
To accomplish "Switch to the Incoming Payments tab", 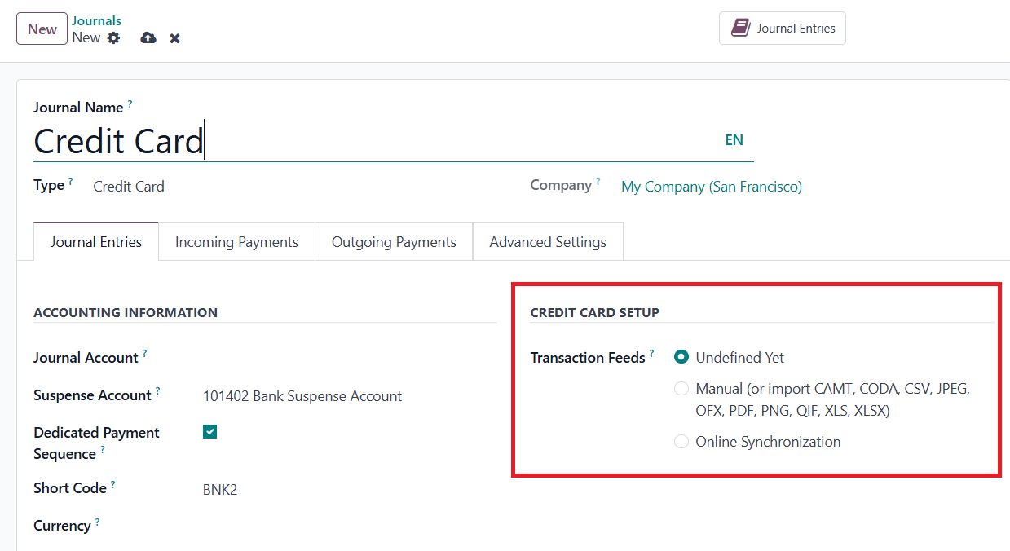I will tap(236, 242).
